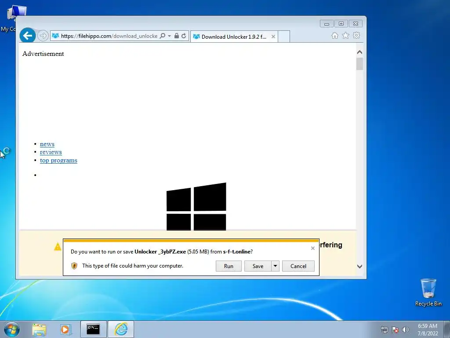The width and height of the screenshot is (450, 338).
Task: Click the Advertisement text on page
Action: (x=43, y=54)
